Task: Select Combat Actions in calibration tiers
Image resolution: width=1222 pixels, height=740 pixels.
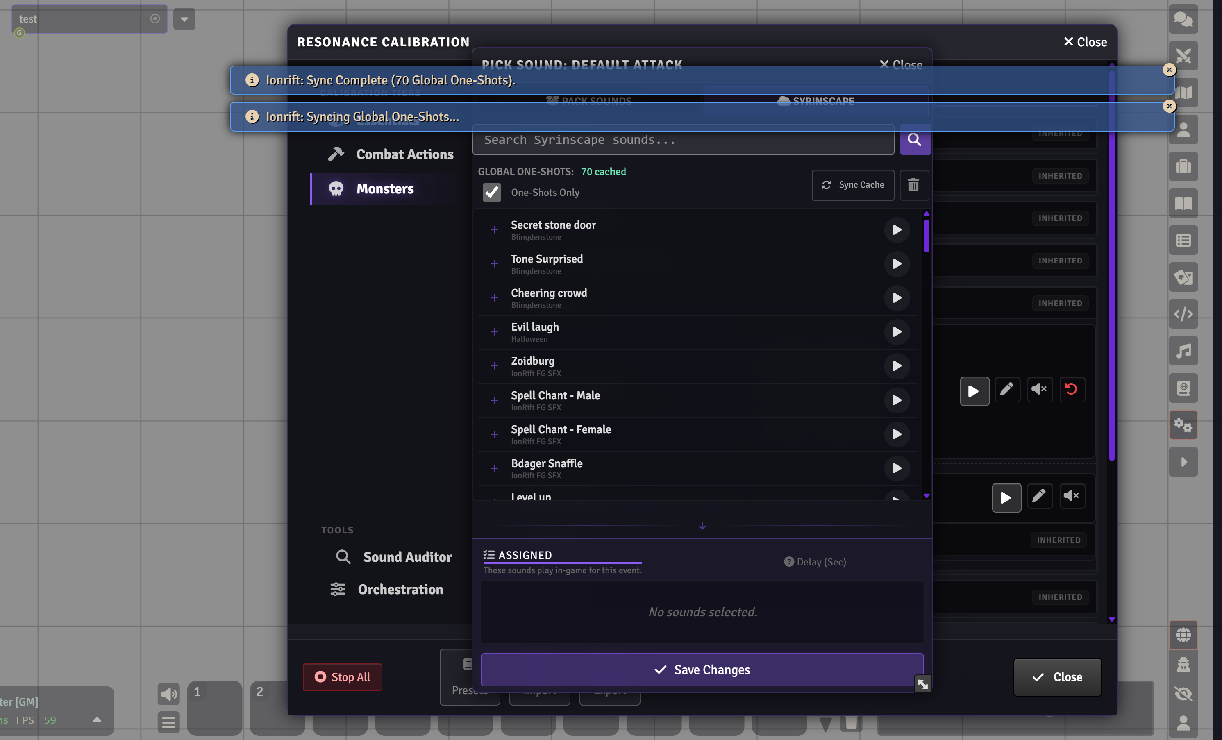Action: click(390, 154)
